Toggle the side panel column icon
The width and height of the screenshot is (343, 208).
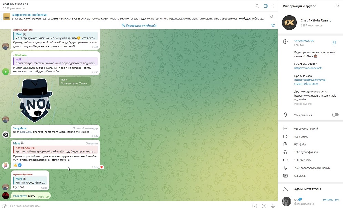(x=266, y=6)
